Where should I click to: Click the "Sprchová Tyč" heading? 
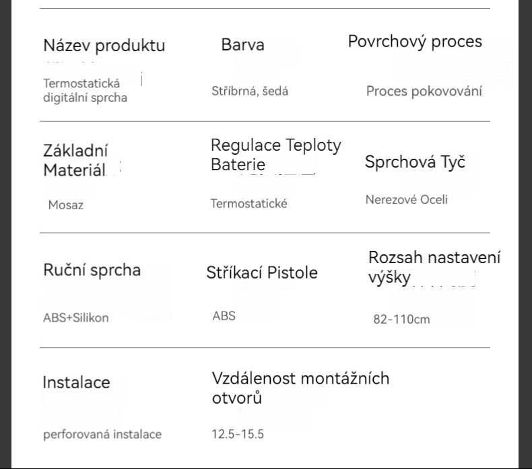415,162
